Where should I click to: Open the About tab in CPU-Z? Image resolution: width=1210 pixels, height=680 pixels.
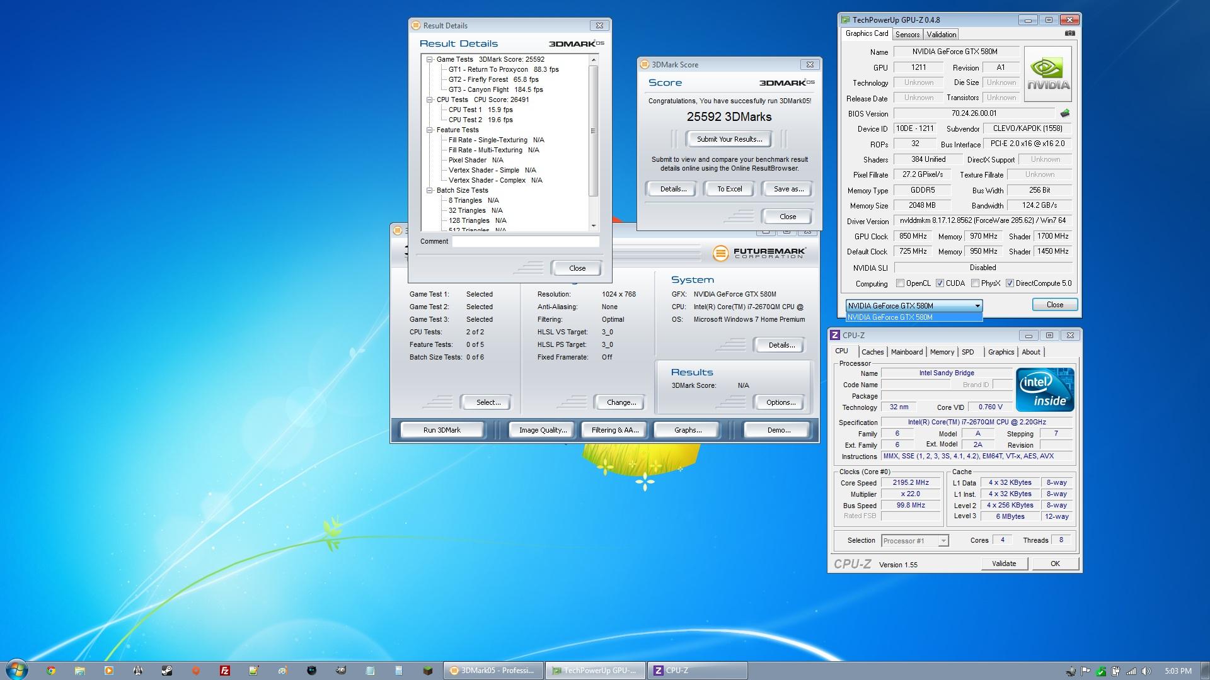point(1031,352)
